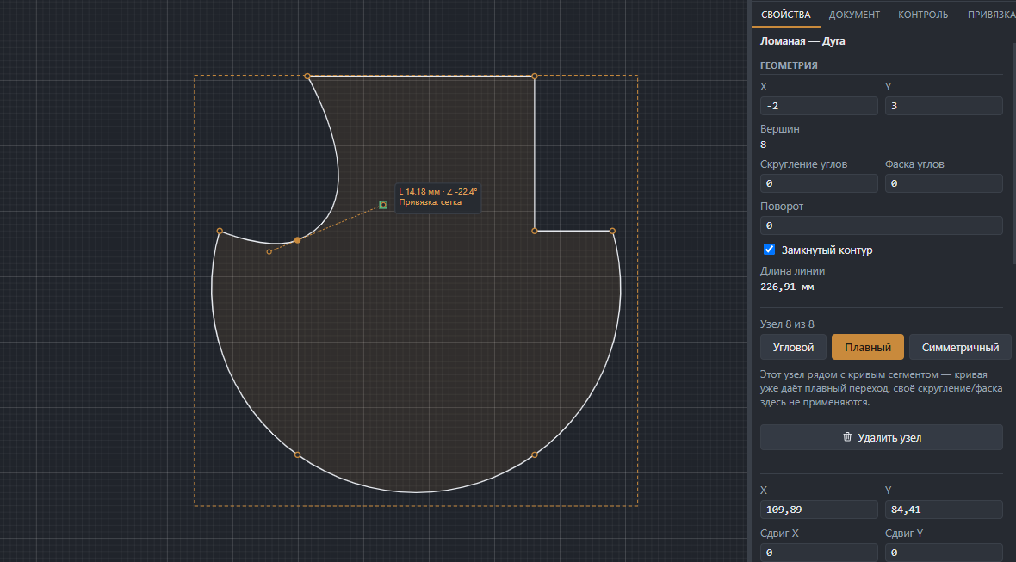Click the green snap marker handle

pos(383,205)
